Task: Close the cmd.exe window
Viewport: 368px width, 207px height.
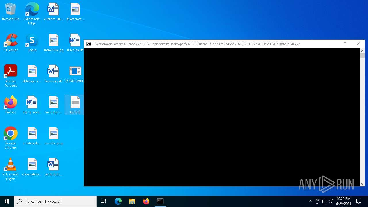Action: click(358, 44)
